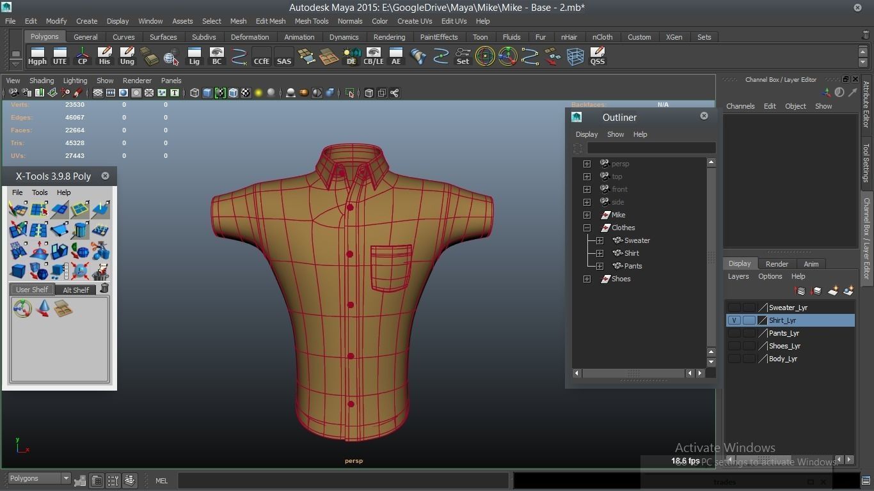Toggle visibility box of Pants_Lyr
Viewport: 874px width, 491px height.
click(735, 333)
